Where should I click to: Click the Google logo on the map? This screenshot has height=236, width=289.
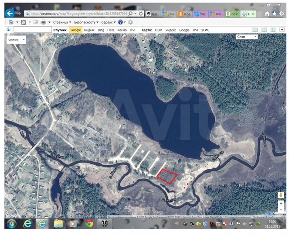pos(13,215)
